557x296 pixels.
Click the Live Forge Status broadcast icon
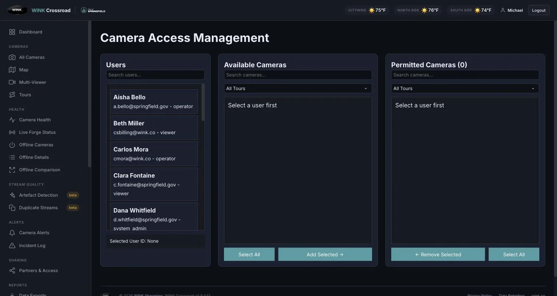pos(12,132)
